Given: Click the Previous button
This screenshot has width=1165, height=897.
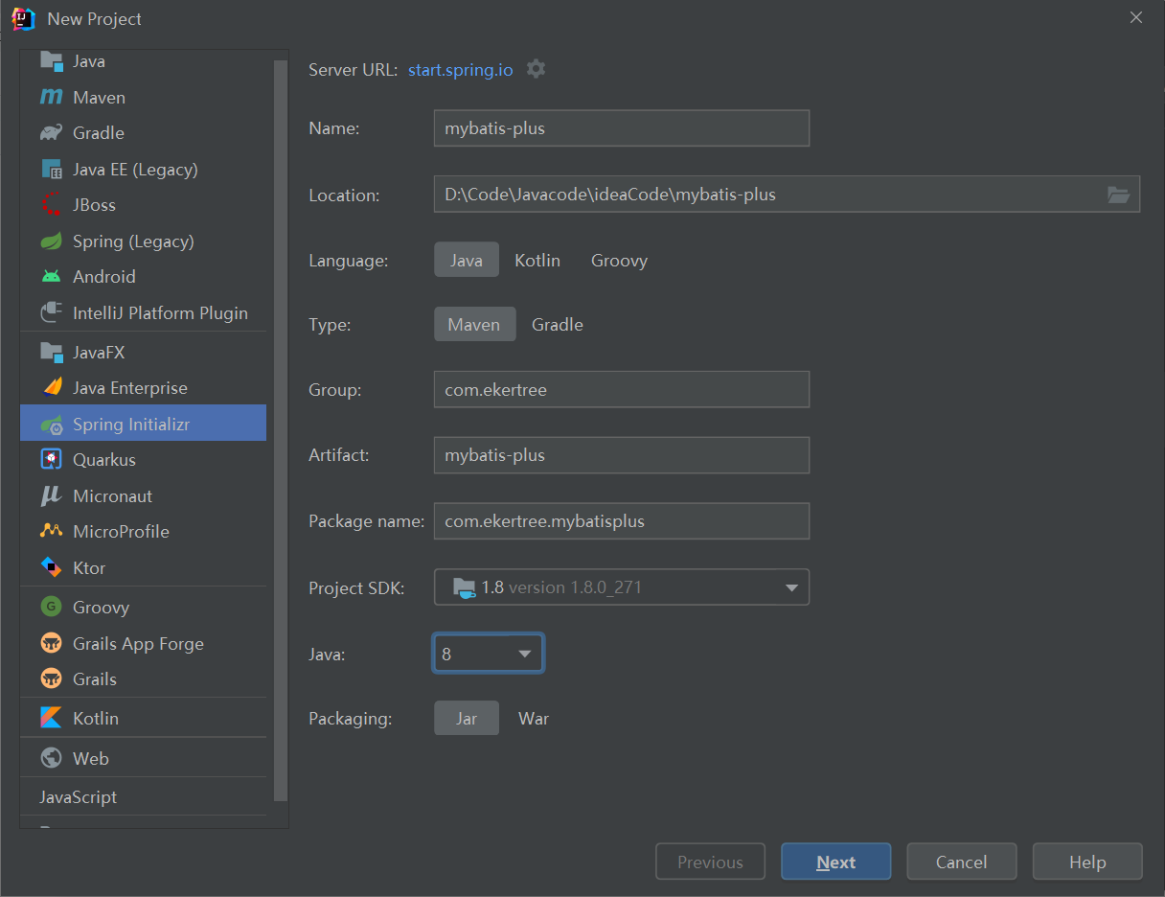Looking at the screenshot, I should coord(710,862).
